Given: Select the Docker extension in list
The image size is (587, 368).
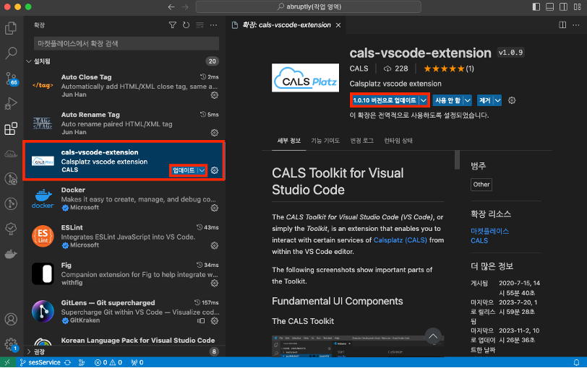Looking at the screenshot, I should click(x=124, y=198).
